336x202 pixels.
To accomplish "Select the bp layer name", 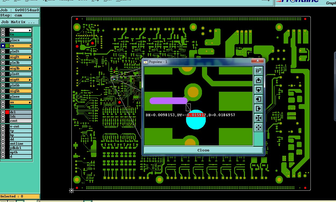I will pyautogui.click(x=20, y=135).
